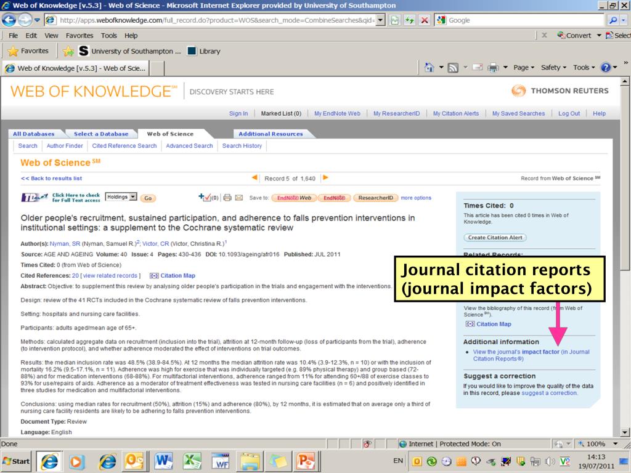631x473 pixels.
Task: Switch to the Additional Resources tab
Action: (271, 134)
